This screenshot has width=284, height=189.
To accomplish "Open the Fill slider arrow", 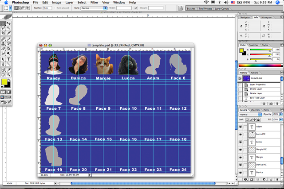I will (281, 120).
